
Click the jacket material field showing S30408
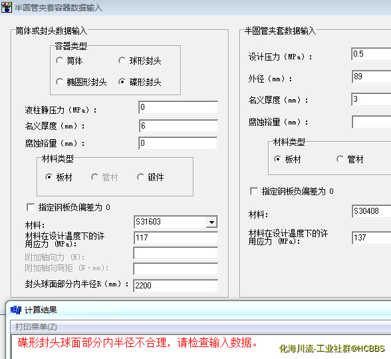click(x=371, y=211)
